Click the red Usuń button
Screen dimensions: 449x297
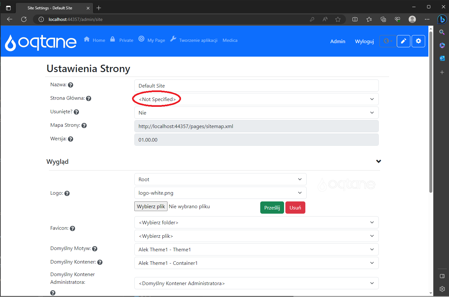295,208
